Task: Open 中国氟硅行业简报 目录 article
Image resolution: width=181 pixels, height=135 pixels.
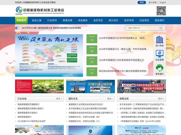Action: point(140,121)
